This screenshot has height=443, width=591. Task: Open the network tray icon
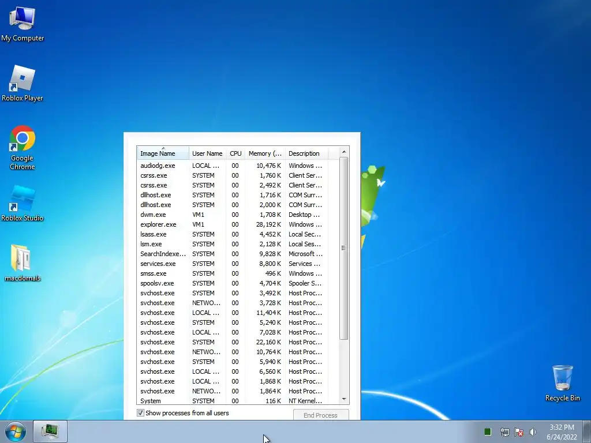point(504,431)
